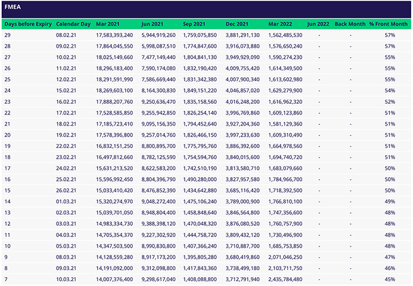This screenshot has height=286, width=413.
Task: Select the Mar 2022 column header
Action: coord(282,24)
